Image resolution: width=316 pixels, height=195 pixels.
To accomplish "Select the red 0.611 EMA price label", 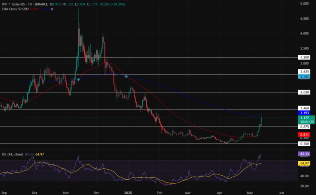I will tap(304, 135).
